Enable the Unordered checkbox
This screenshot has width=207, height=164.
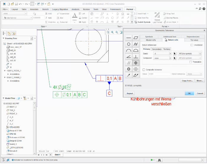point(192,45)
